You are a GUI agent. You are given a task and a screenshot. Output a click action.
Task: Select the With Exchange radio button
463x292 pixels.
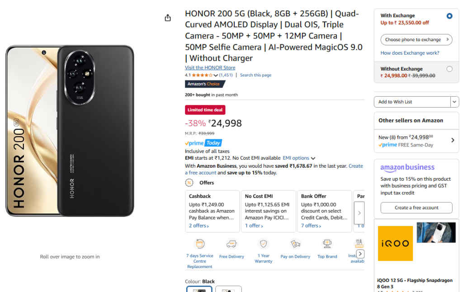tap(449, 16)
